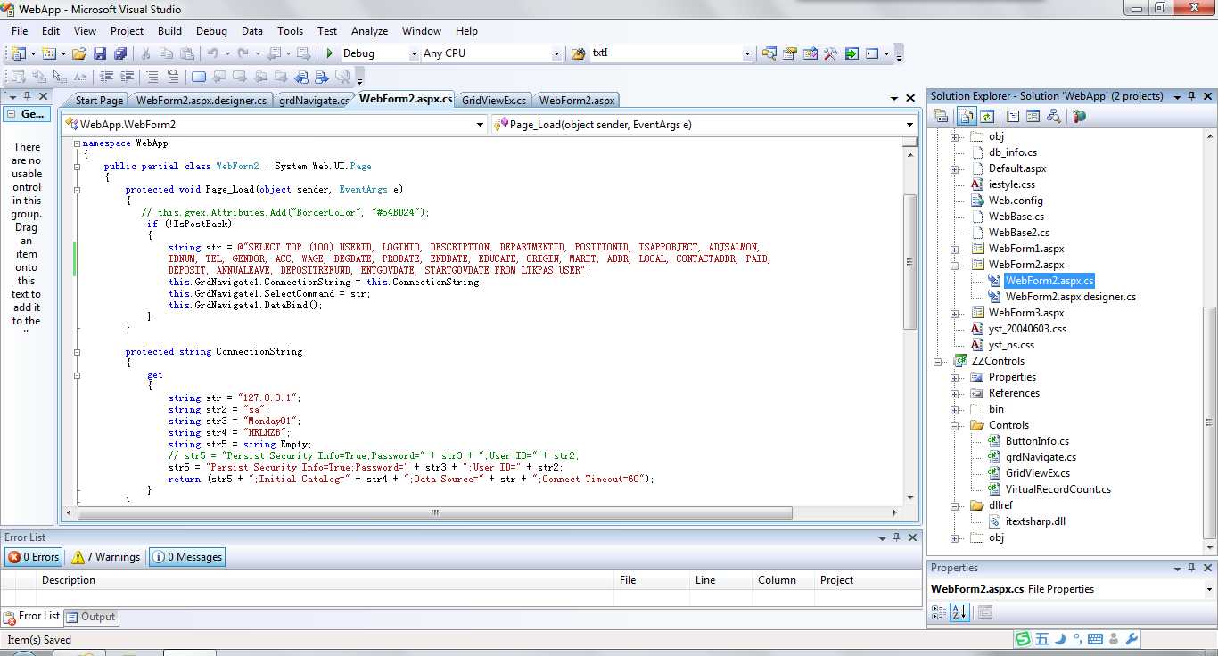The width and height of the screenshot is (1218, 656).
Task: Click the Save All toolbar icon
Action: (x=119, y=53)
